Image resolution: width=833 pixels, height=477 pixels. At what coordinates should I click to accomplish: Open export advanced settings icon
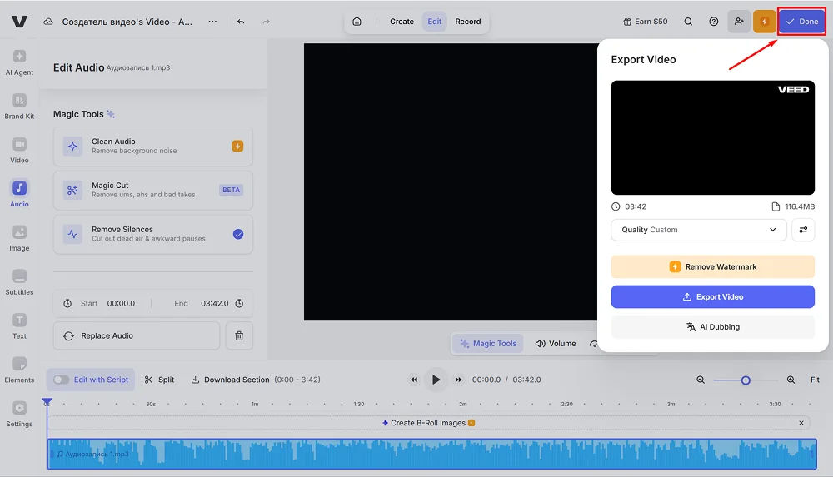click(x=803, y=230)
